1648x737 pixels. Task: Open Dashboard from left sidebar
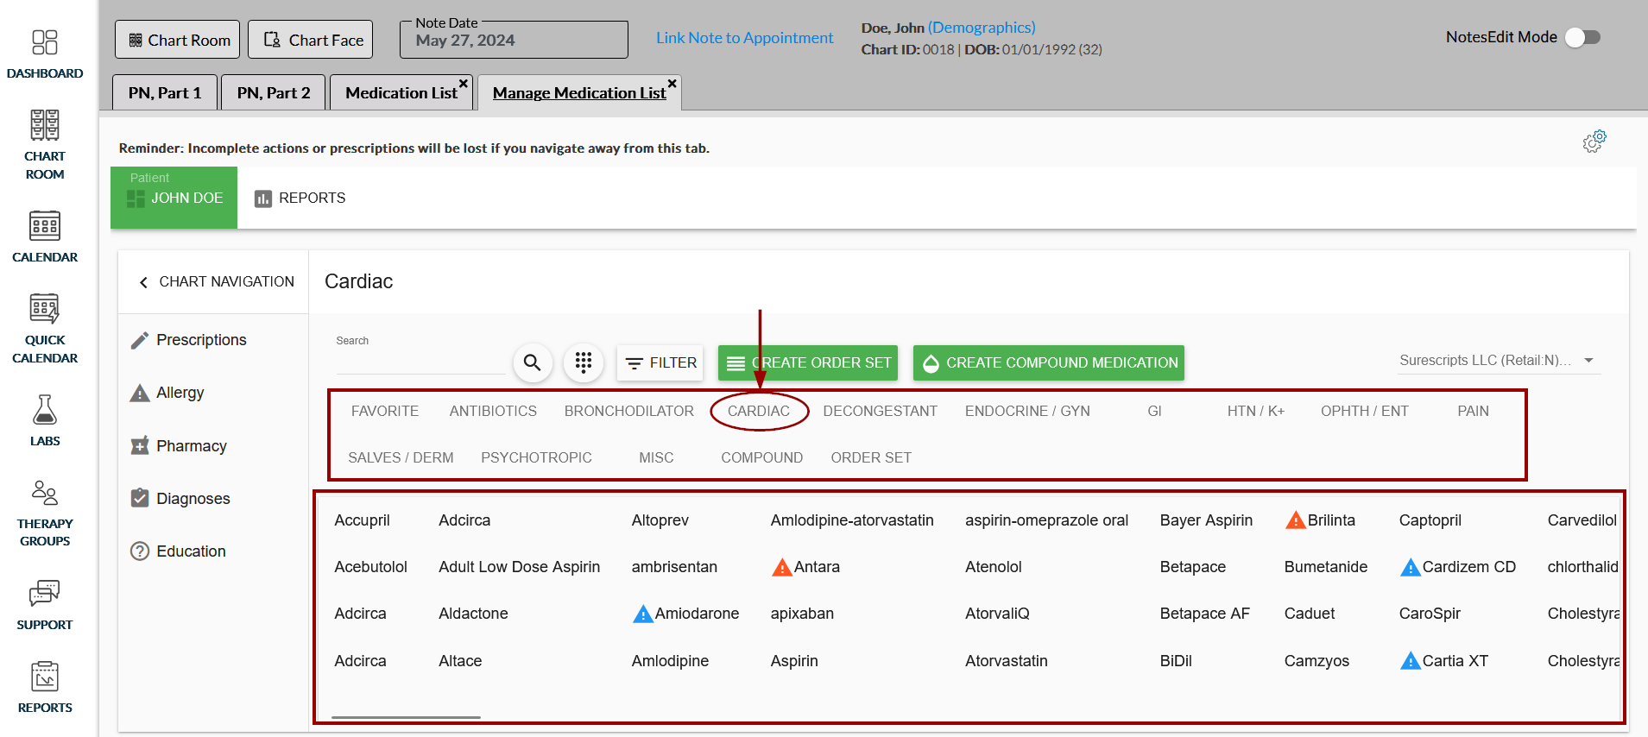pos(45,54)
